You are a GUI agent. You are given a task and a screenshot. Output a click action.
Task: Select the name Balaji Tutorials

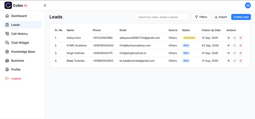tap(76, 61)
